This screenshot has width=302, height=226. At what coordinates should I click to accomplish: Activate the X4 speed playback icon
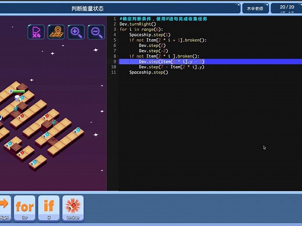[36, 32]
